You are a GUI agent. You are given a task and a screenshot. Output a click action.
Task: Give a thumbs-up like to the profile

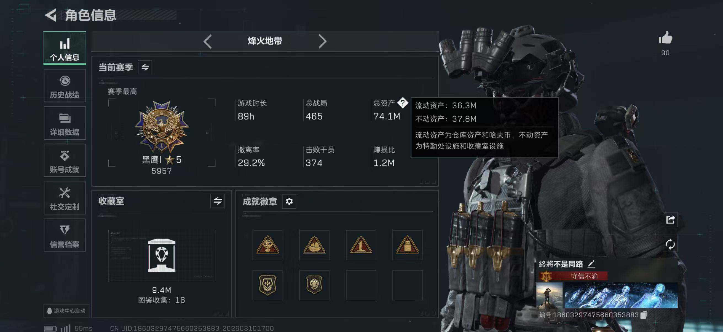tap(665, 38)
